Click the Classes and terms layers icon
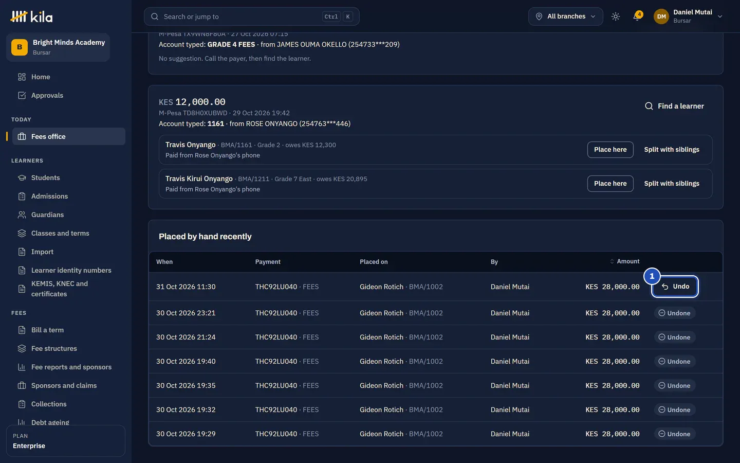The image size is (740, 463). [x=22, y=233]
